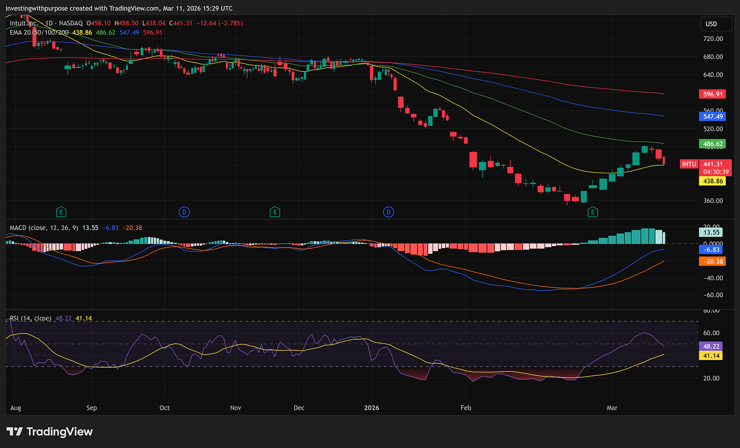Image resolution: width=740 pixels, height=448 pixels.
Task: Click the close value C441.31 in legend
Action: click(180, 23)
